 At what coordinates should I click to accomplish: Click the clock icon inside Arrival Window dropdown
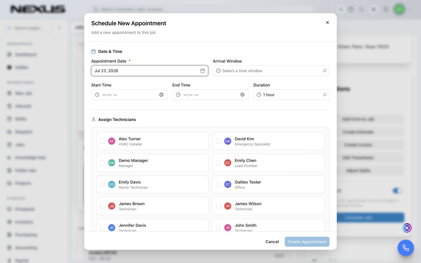(218, 71)
